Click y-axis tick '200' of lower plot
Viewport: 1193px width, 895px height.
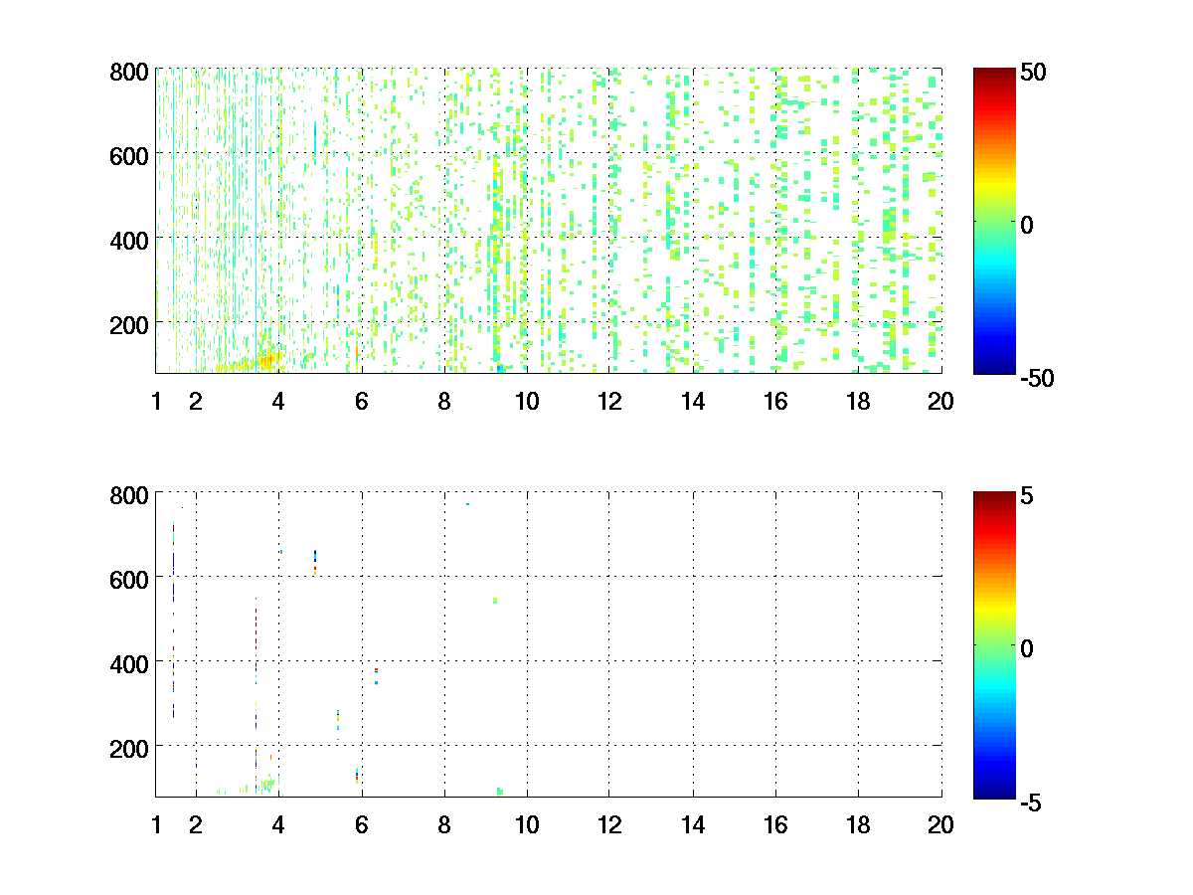(x=131, y=747)
